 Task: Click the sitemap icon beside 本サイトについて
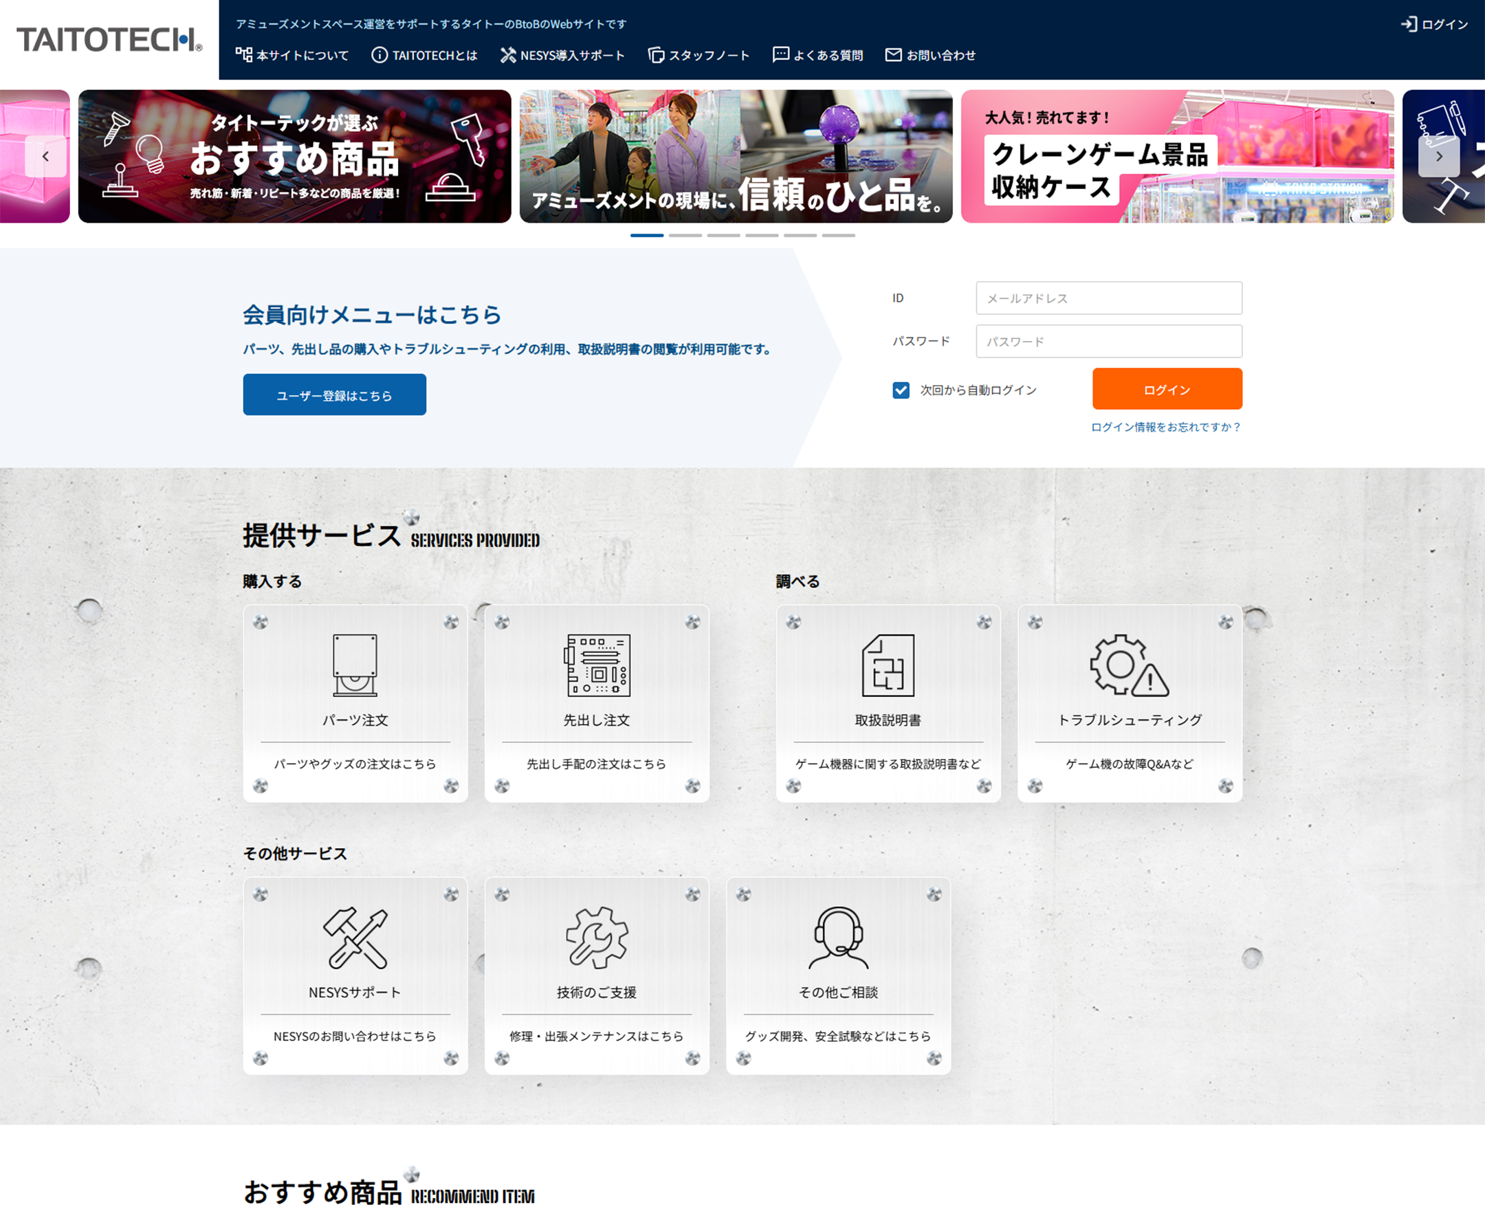244,54
